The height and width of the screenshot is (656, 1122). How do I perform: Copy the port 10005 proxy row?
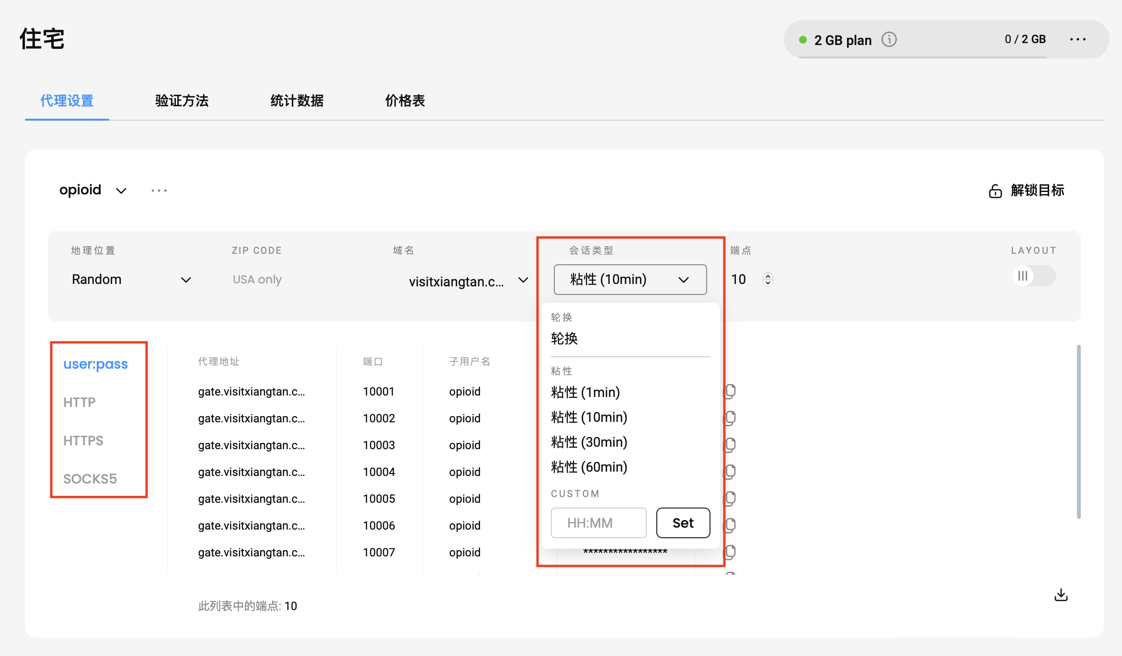coord(730,499)
